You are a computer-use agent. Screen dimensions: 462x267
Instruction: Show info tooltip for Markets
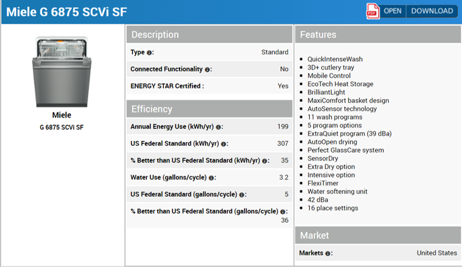point(328,253)
